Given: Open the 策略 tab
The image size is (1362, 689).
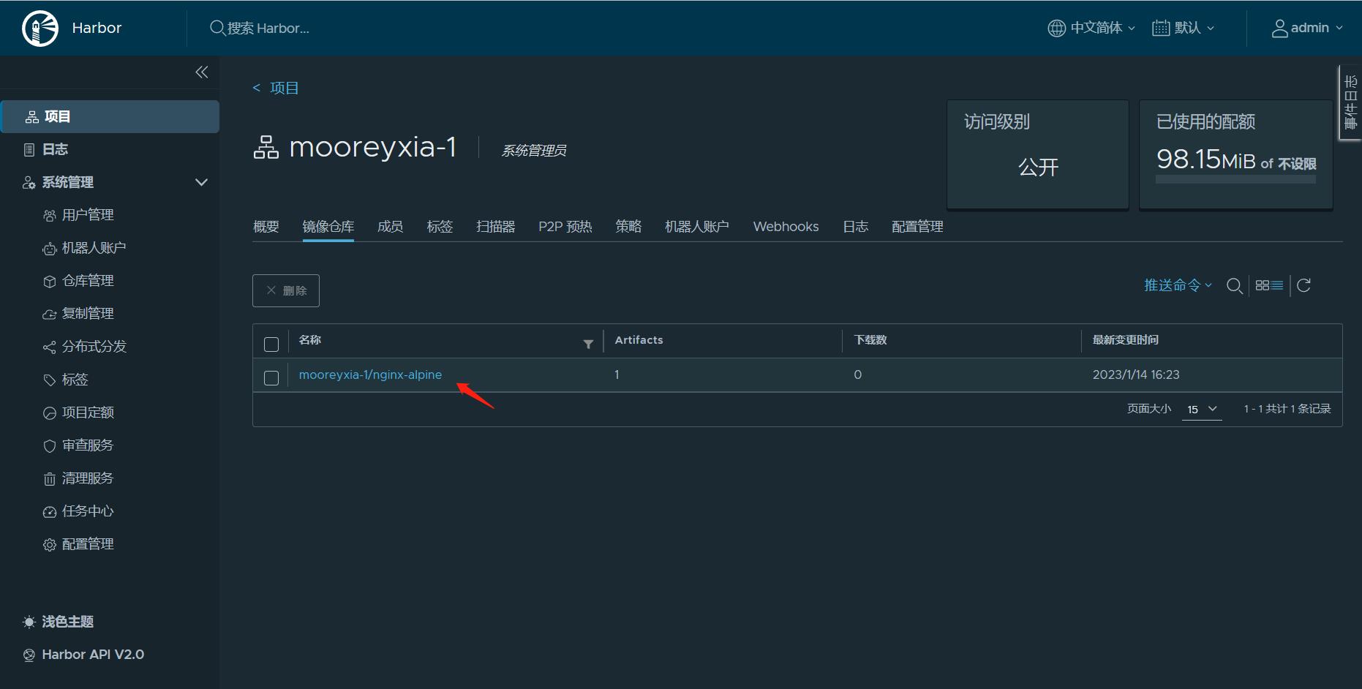Looking at the screenshot, I should click(628, 227).
